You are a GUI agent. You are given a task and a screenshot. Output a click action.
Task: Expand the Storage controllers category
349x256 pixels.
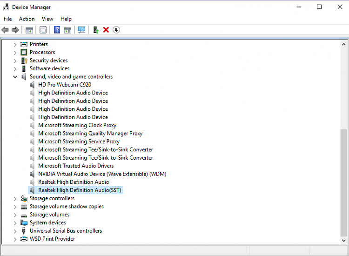click(15, 198)
